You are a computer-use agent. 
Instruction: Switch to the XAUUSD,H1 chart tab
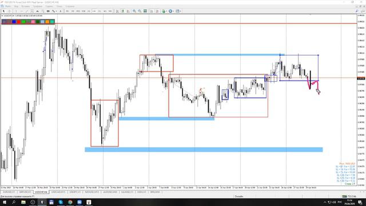pyautogui.click(x=128, y=192)
